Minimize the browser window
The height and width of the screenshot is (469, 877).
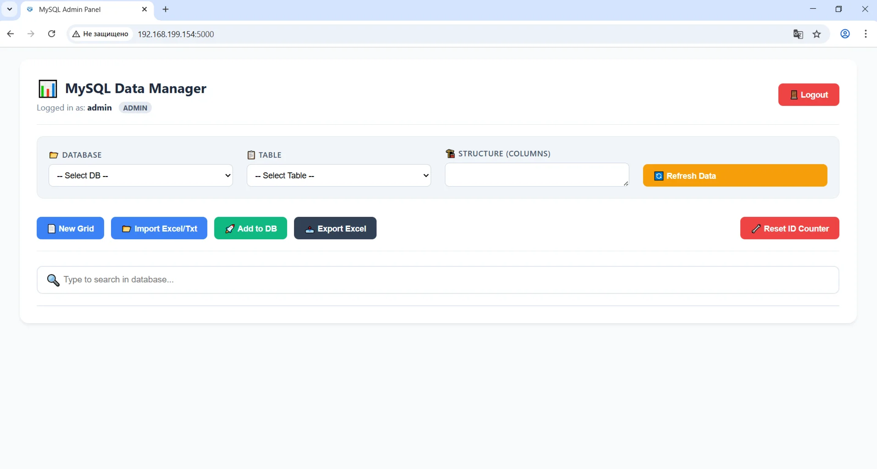pyautogui.click(x=813, y=9)
